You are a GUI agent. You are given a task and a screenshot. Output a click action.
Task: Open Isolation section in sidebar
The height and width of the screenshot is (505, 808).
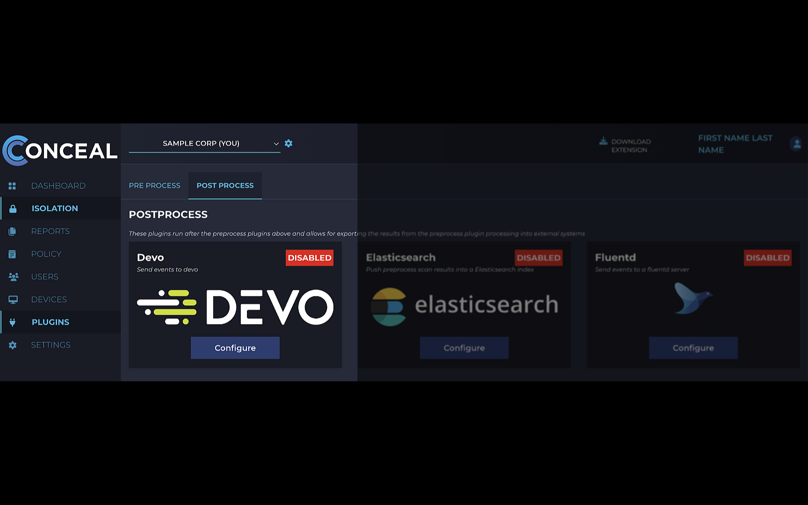(55, 209)
